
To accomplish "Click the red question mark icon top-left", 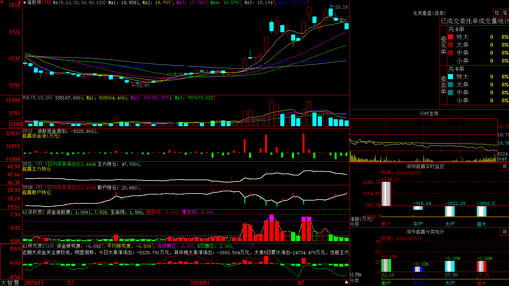I will pyautogui.click(x=19, y=3).
